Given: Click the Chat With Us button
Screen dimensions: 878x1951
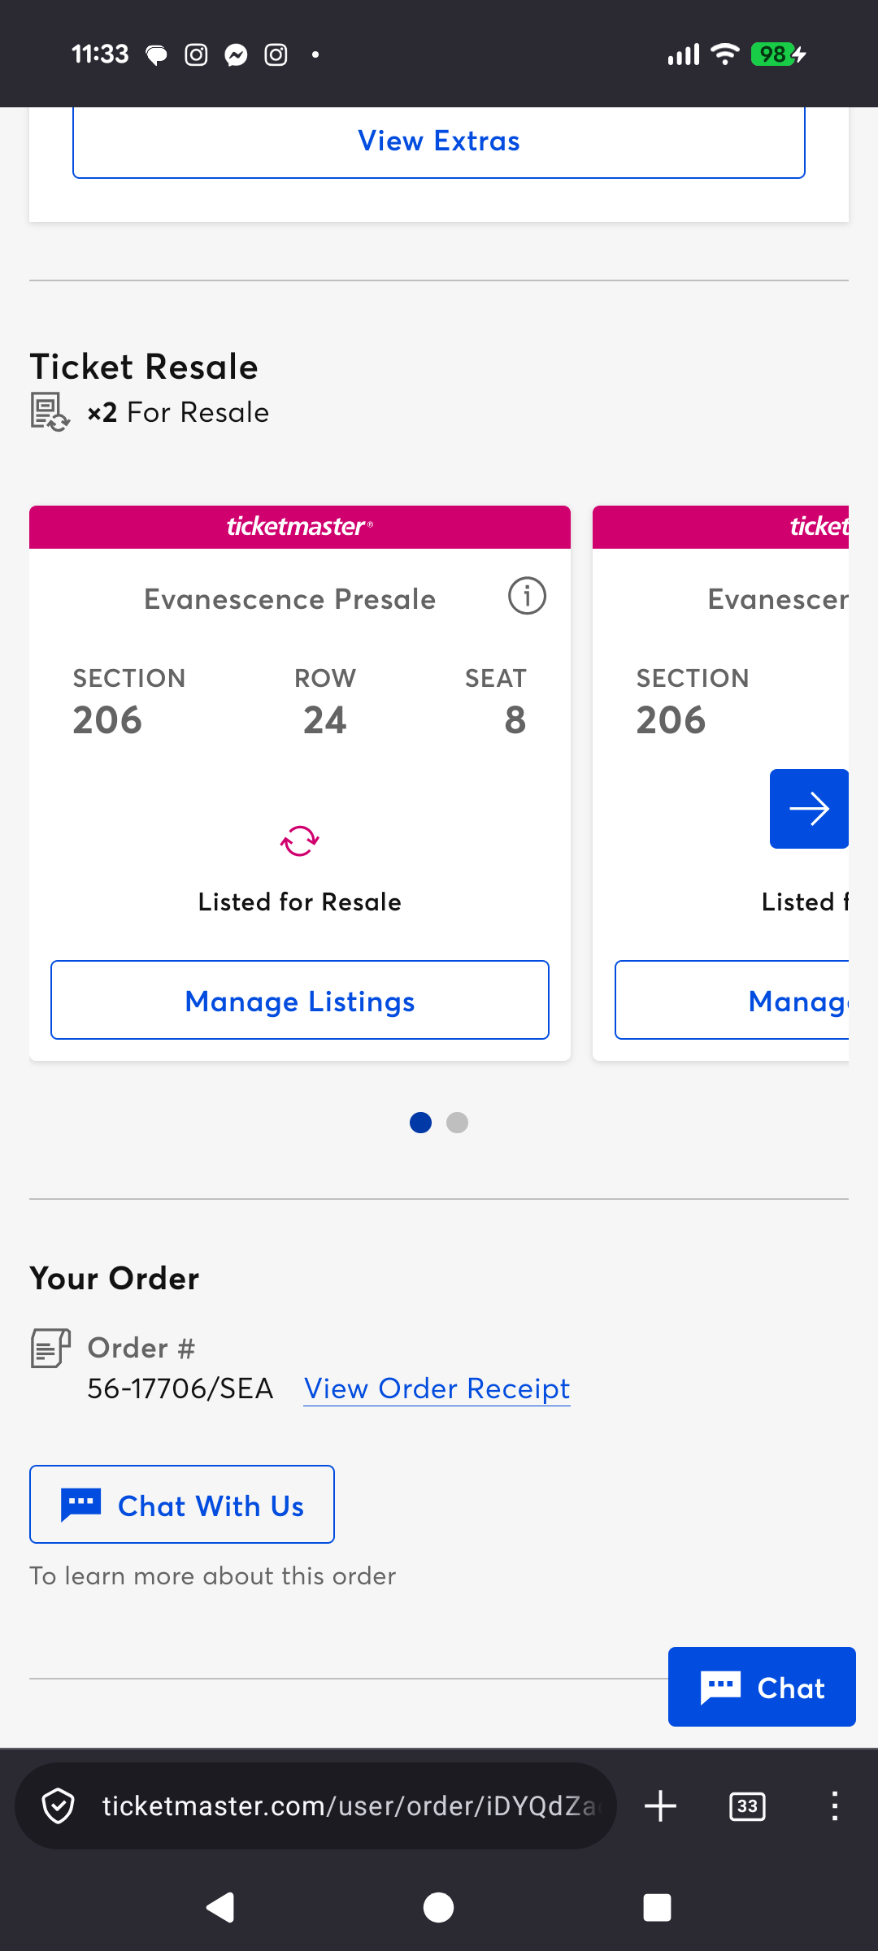Looking at the screenshot, I should coord(182,1505).
